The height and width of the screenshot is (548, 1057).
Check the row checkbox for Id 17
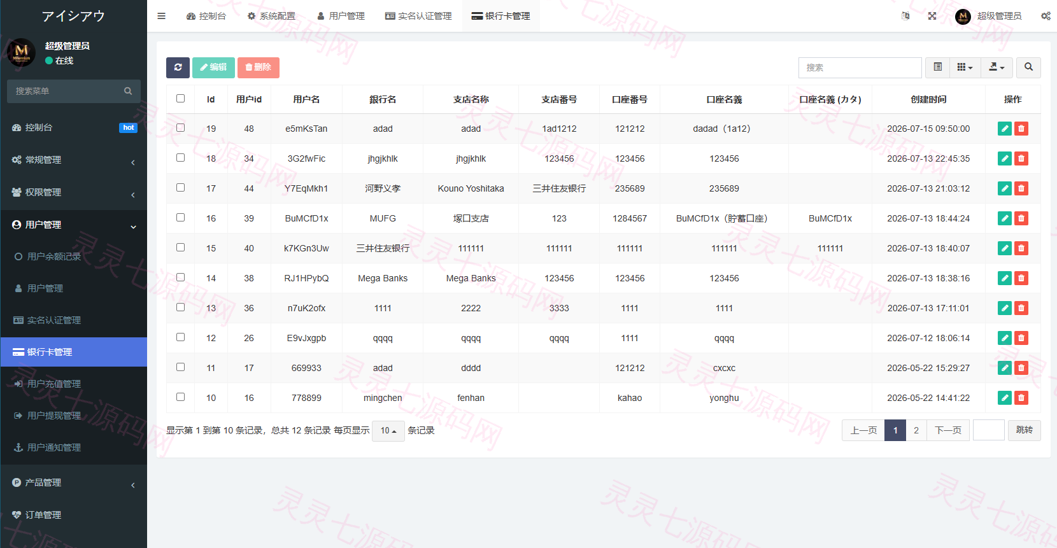point(181,188)
